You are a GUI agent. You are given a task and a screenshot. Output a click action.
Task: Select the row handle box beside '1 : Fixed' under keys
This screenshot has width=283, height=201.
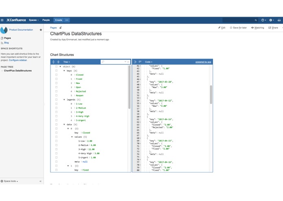click(x=56, y=79)
